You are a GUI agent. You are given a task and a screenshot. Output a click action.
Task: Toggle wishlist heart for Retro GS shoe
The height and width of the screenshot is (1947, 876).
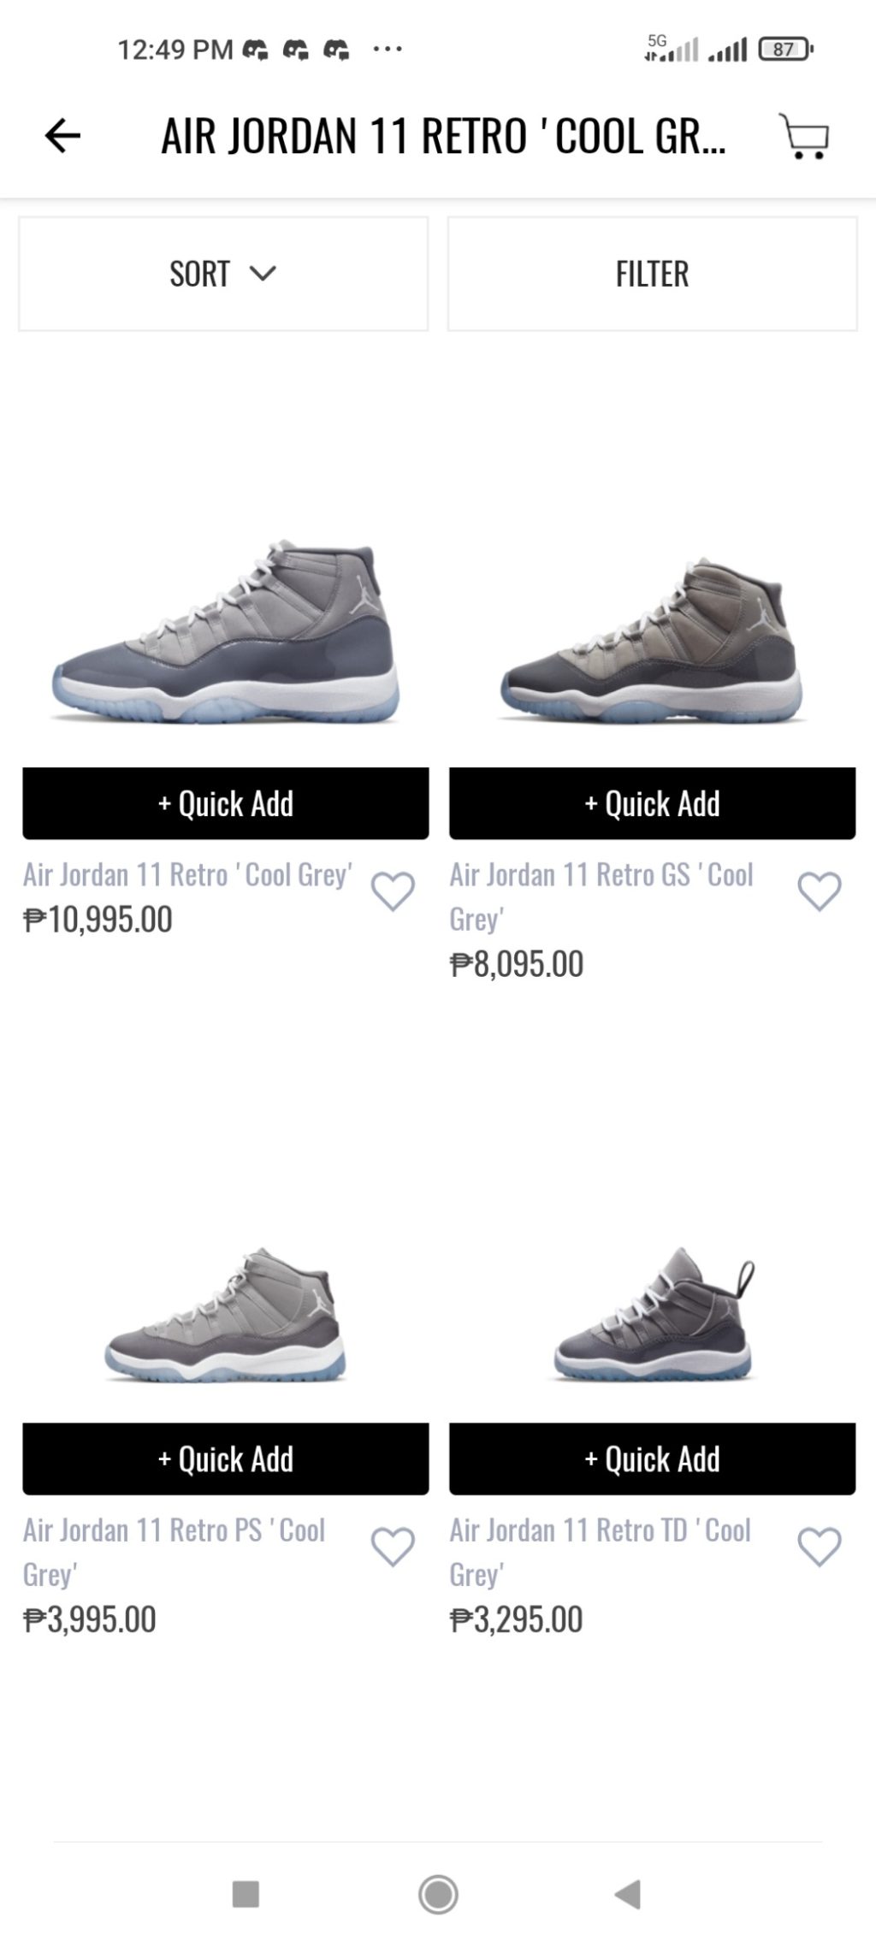tap(819, 891)
